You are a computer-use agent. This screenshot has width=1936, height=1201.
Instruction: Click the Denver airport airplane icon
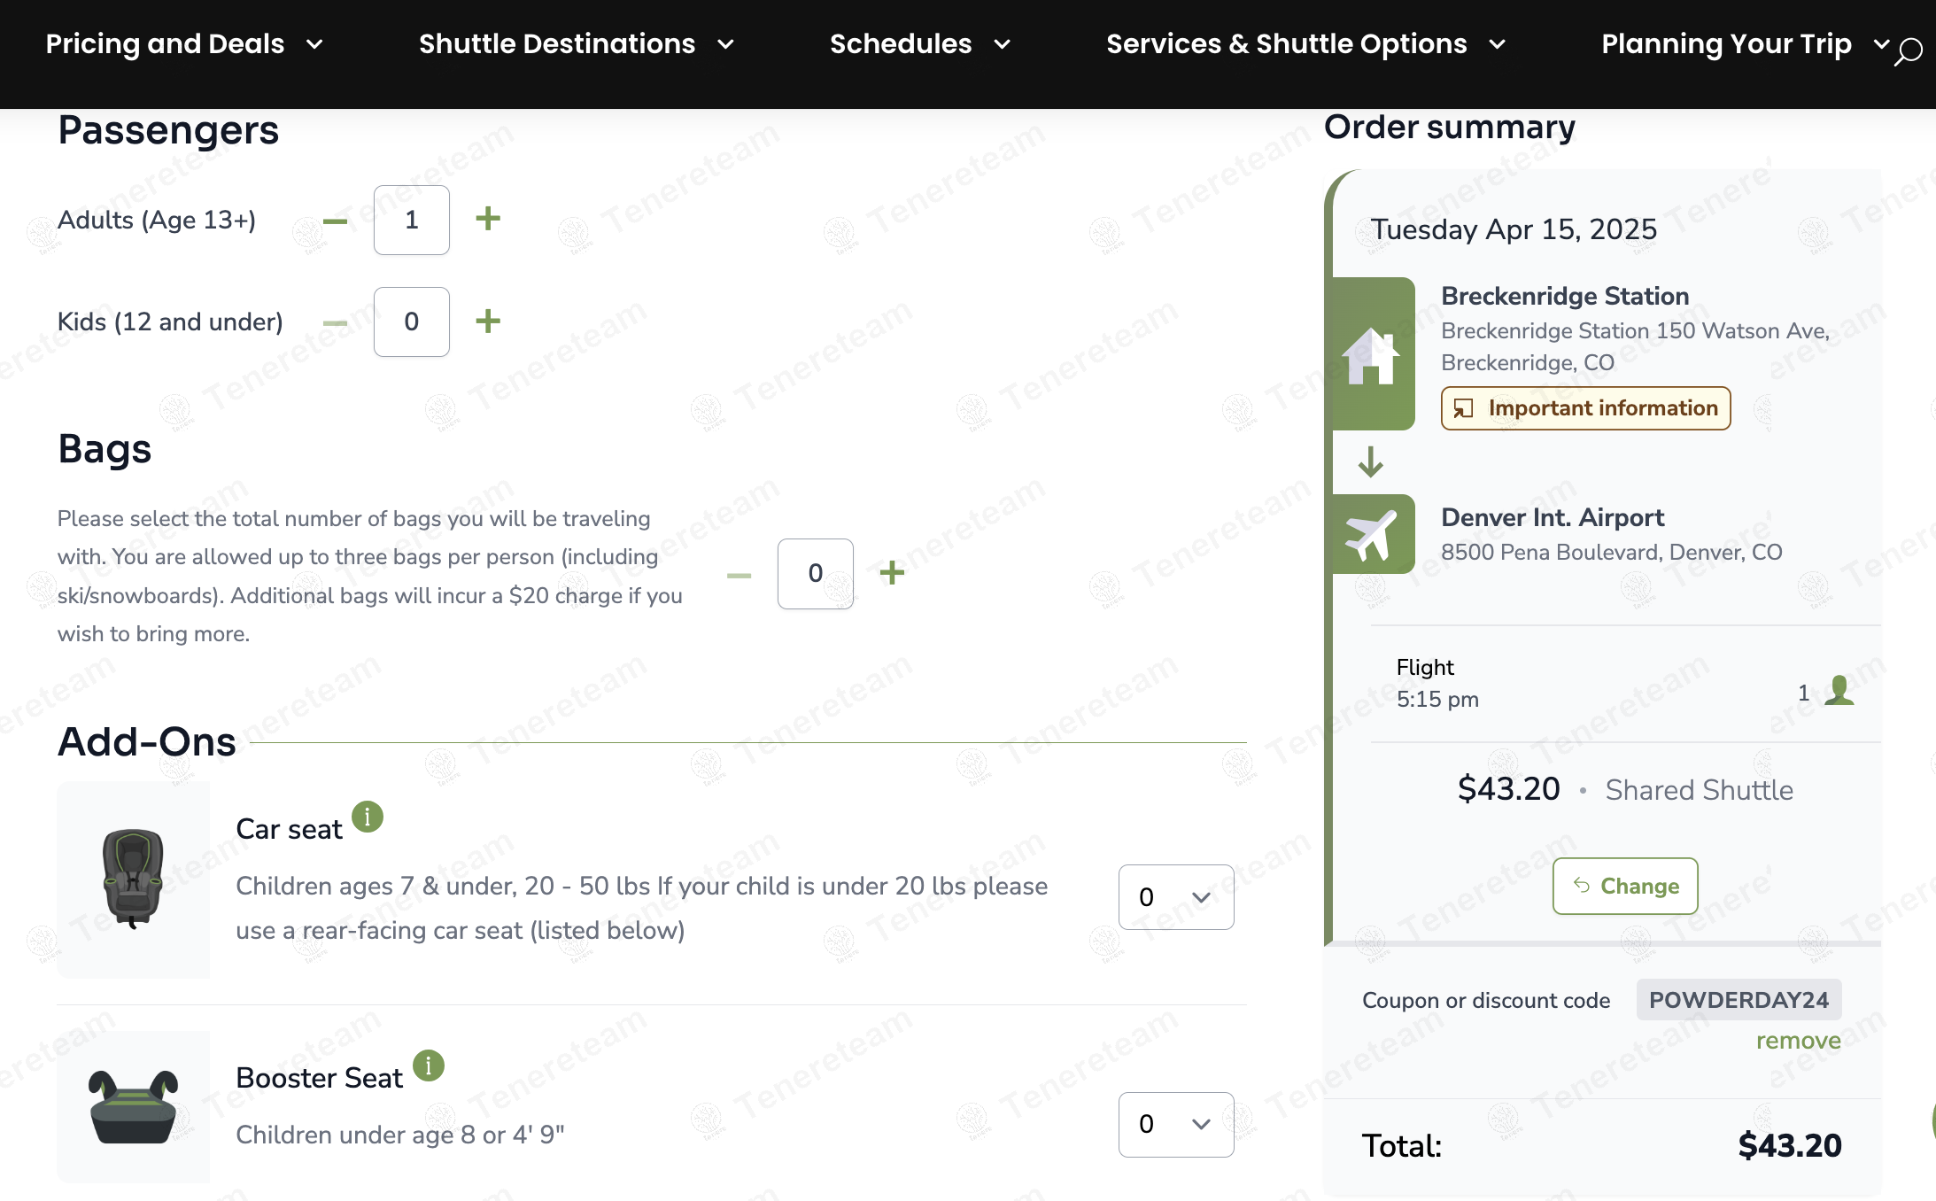(x=1371, y=534)
